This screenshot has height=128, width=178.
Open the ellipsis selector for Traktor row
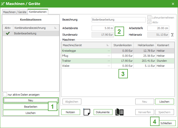109,61
